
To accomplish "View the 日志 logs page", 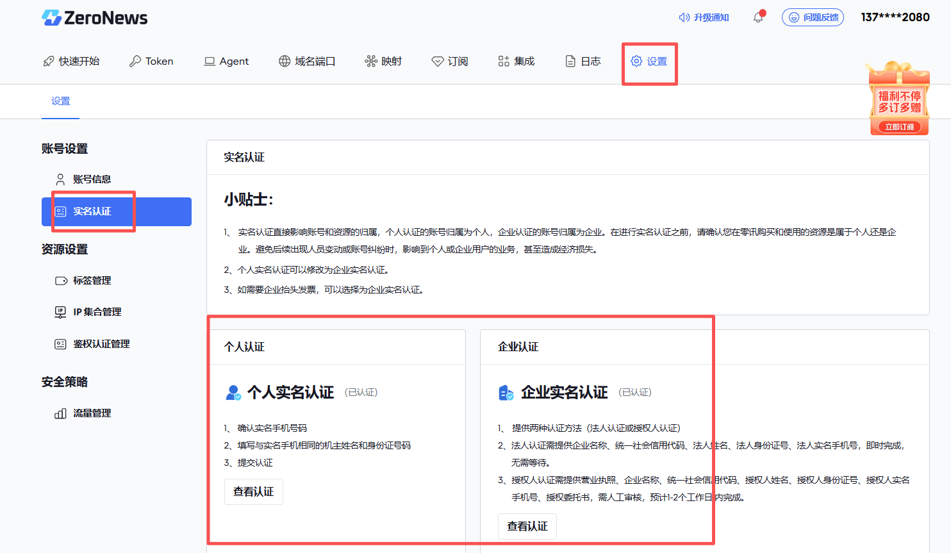I will (x=583, y=62).
